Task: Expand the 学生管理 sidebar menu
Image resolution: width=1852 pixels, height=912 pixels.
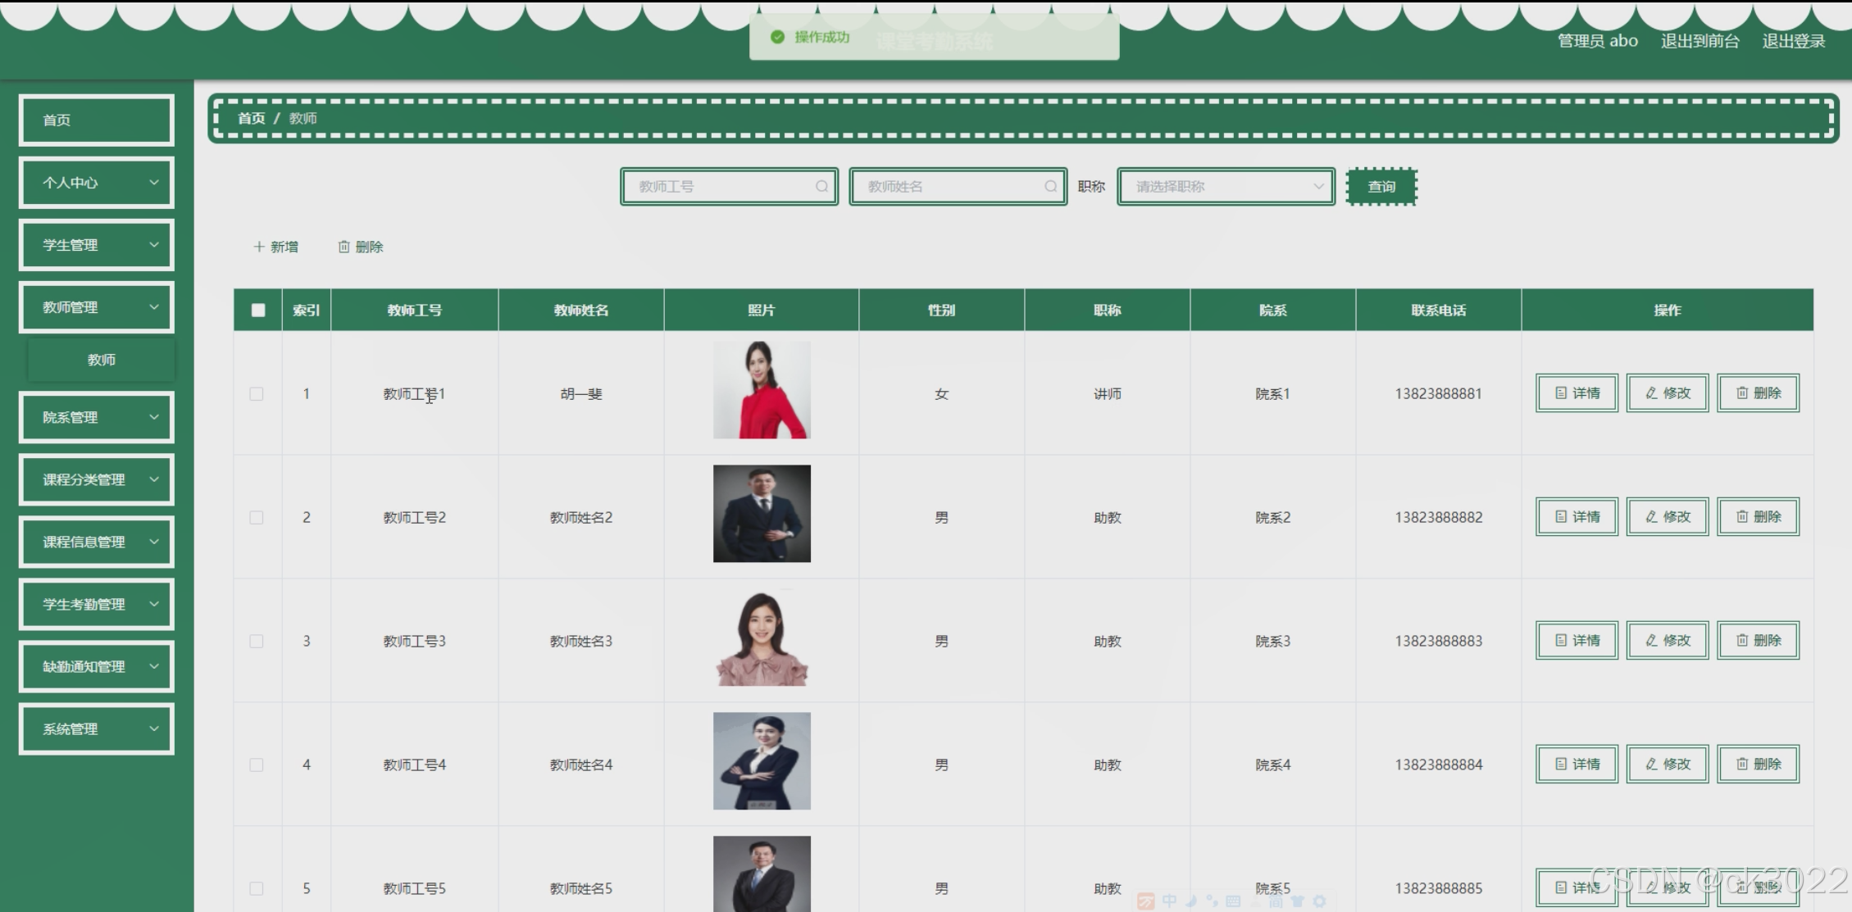Action: [97, 245]
